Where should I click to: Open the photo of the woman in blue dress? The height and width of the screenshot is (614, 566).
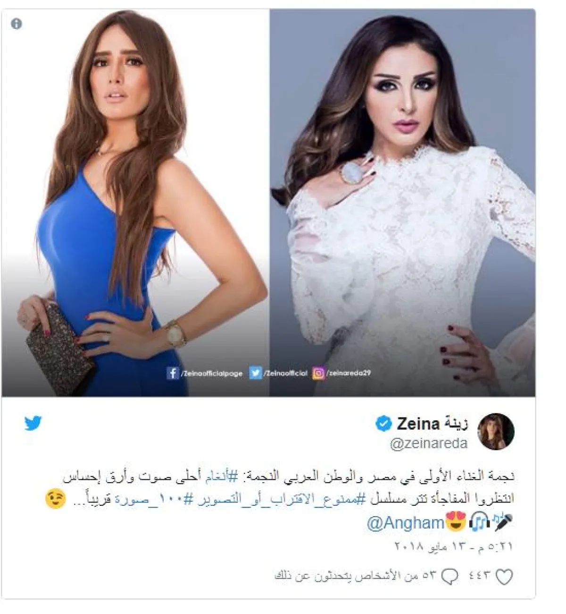135,203
